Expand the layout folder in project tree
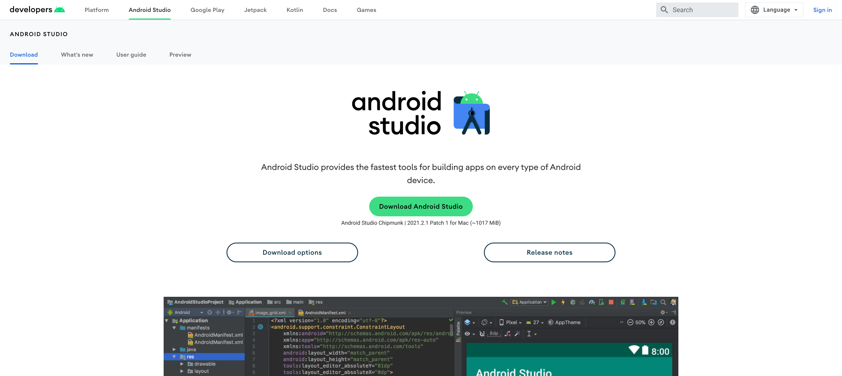The height and width of the screenshot is (376, 842). pyautogui.click(x=182, y=371)
